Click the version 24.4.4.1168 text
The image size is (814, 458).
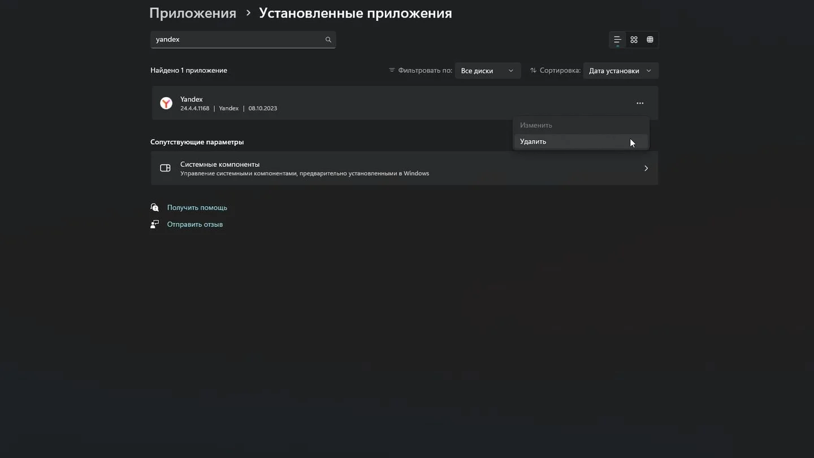click(x=195, y=108)
